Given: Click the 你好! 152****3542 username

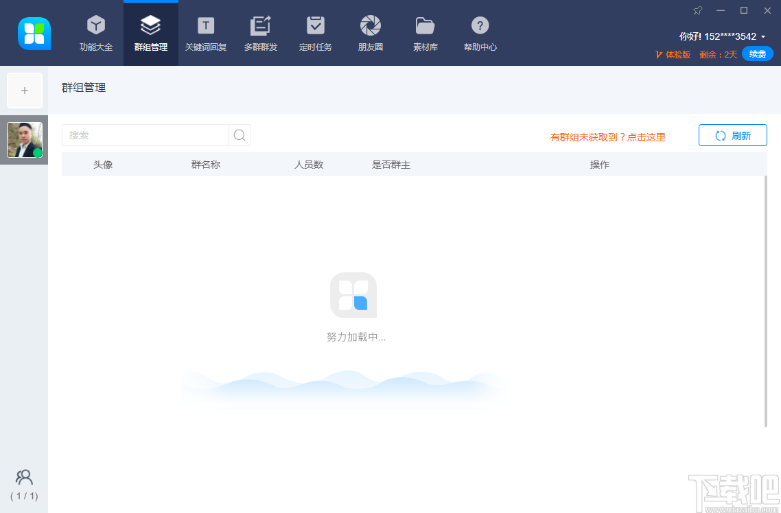Looking at the screenshot, I should (718, 36).
